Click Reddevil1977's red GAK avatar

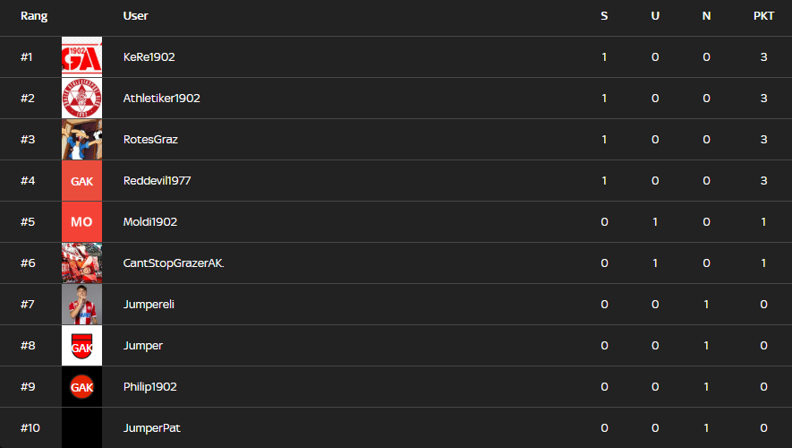[81, 181]
